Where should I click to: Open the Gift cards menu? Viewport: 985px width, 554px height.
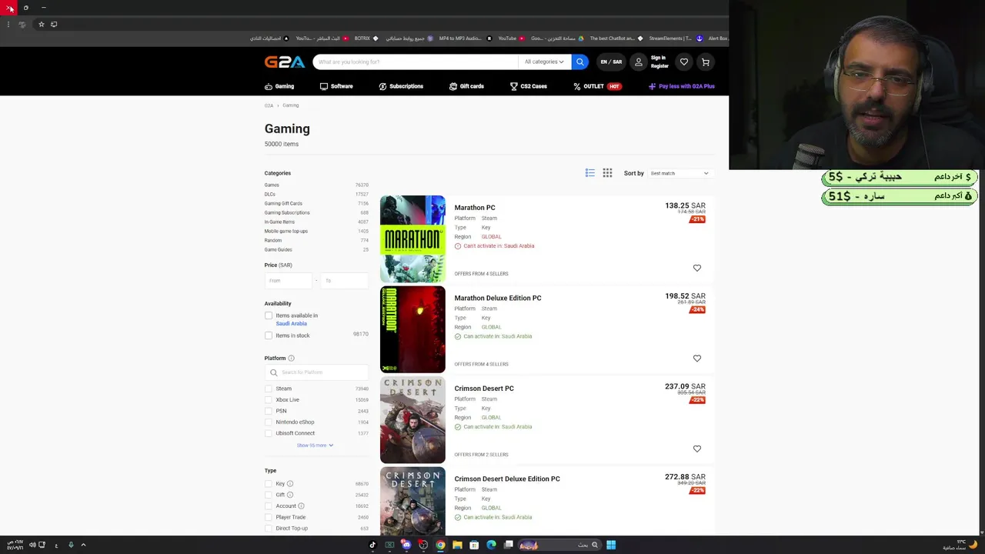click(466, 86)
